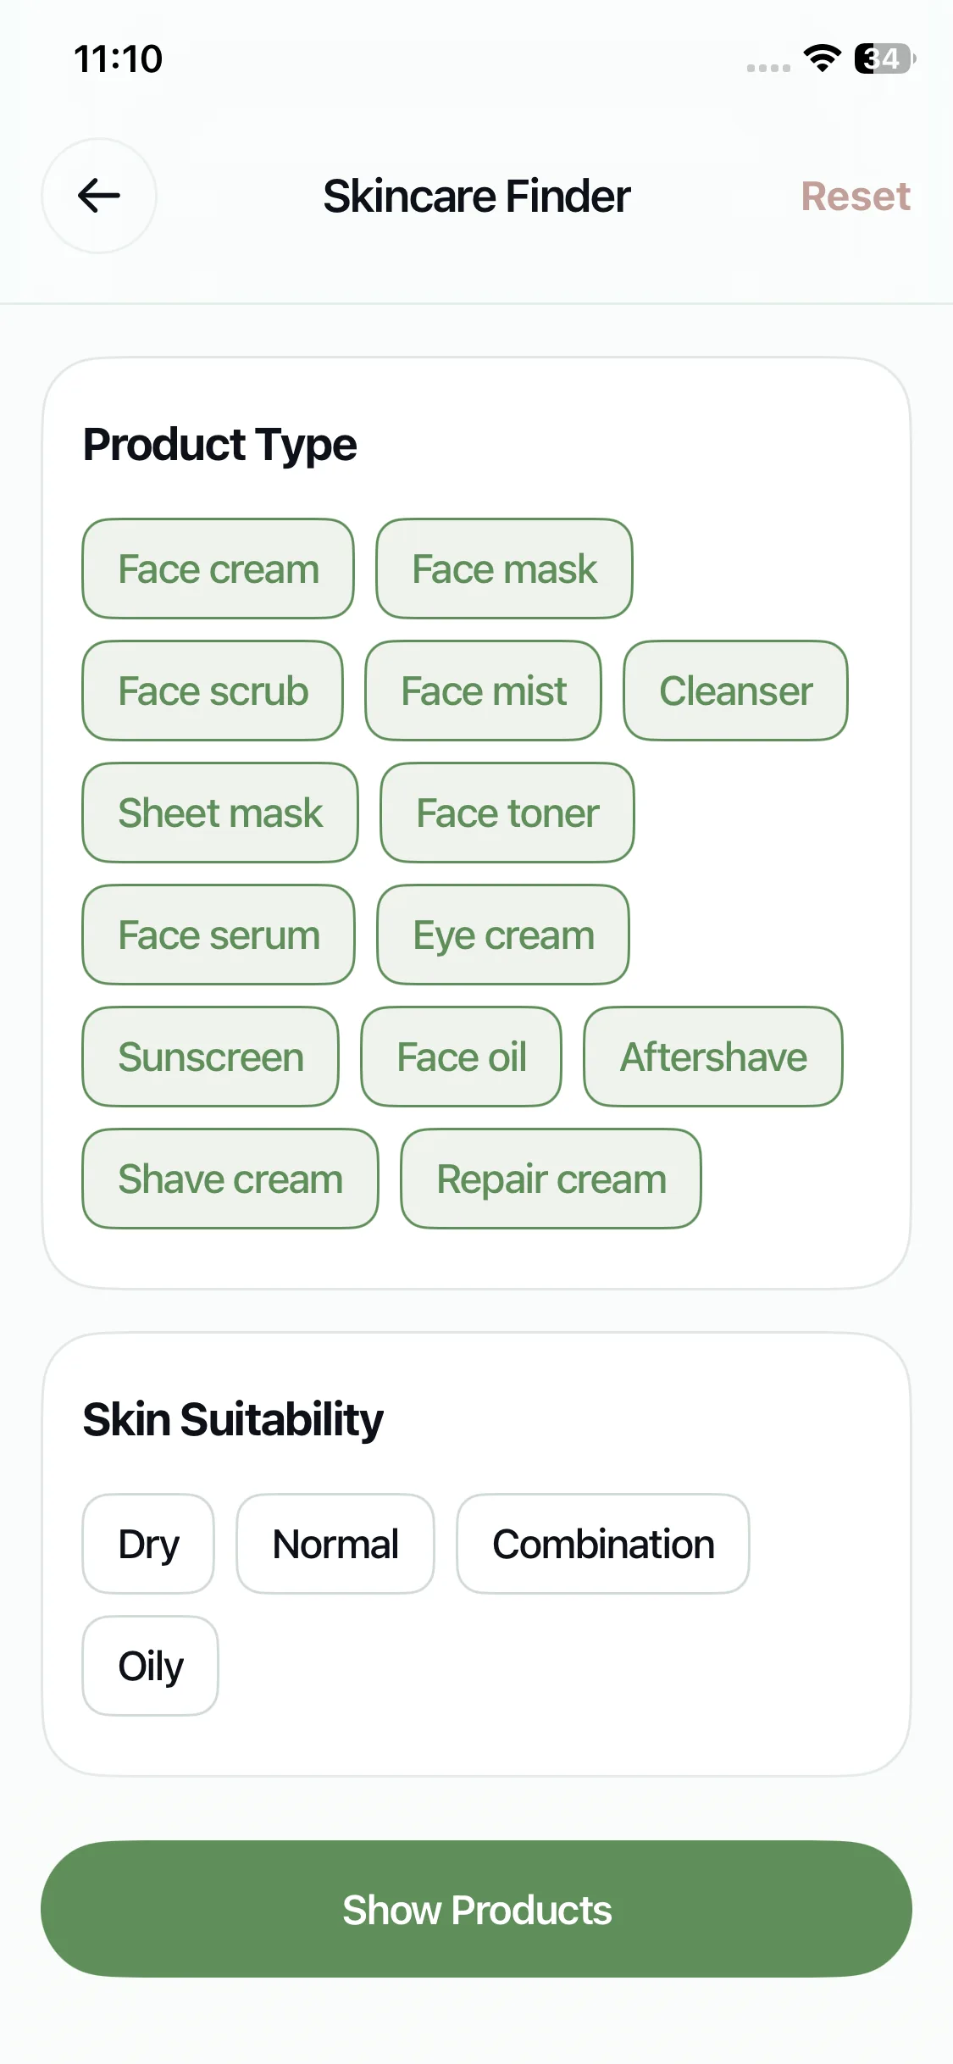Deselect the Cleanser chip
Image resolution: width=953 pixels, height=2064 pixels.
(735, 691)
